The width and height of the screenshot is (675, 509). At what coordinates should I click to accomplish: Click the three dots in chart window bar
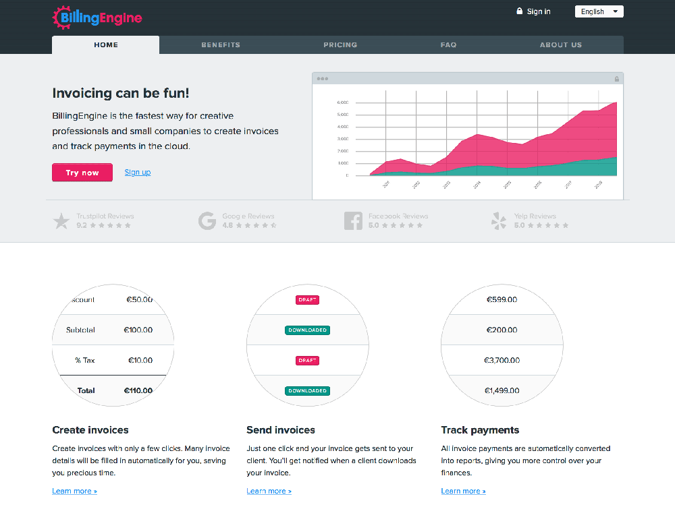click(x=323, y=79)
